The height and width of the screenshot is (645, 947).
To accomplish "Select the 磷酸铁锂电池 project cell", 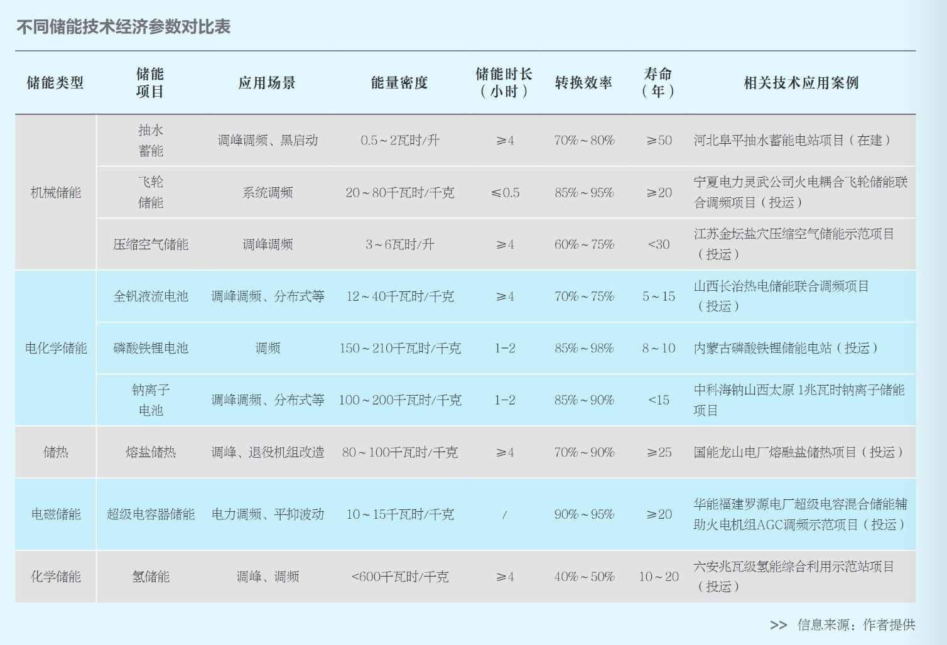I will [x=151, y=348].
